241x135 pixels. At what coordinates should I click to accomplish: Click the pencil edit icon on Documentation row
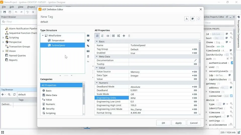[195, 60]
